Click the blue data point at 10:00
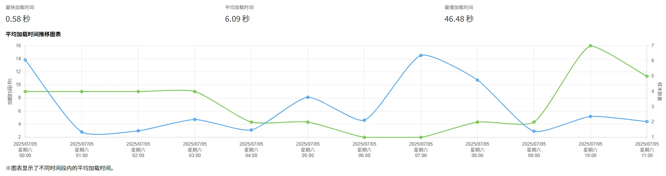 (590, 117)
